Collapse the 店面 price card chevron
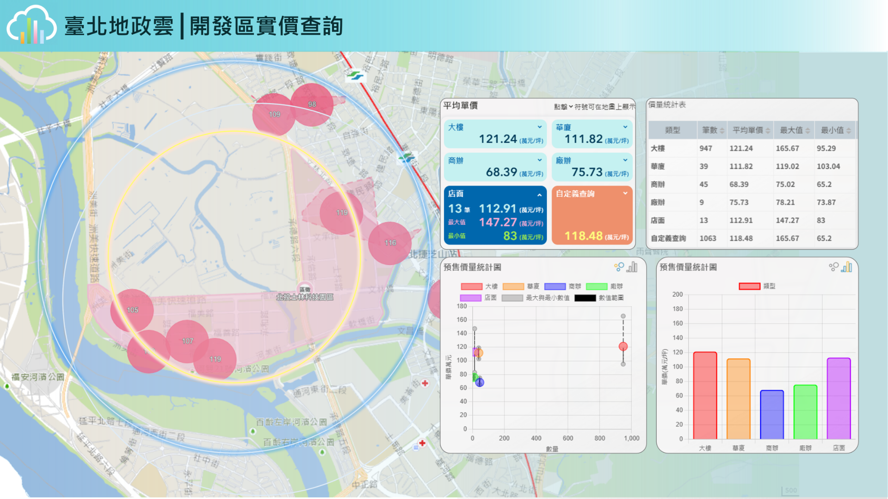The width and height of the screenshot is (888, 499). pyautogui.click(x=540, y=195)
